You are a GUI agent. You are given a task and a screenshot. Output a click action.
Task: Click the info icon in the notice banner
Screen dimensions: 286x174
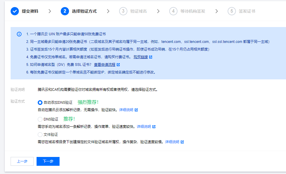(x=19, y=34)
